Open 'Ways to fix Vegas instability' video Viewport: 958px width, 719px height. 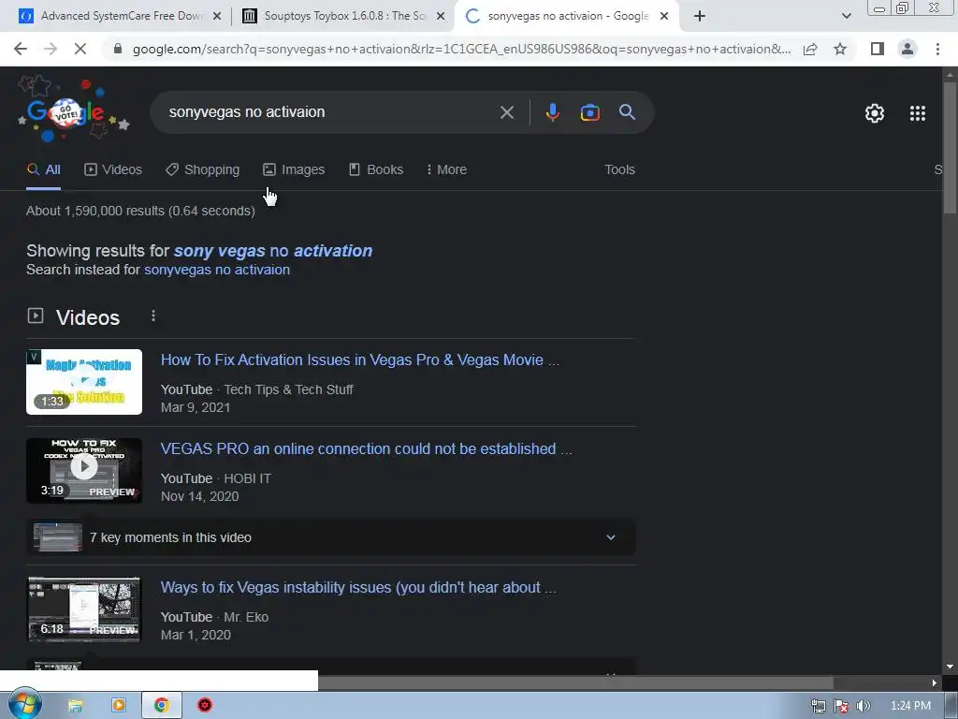pos(358,588)
